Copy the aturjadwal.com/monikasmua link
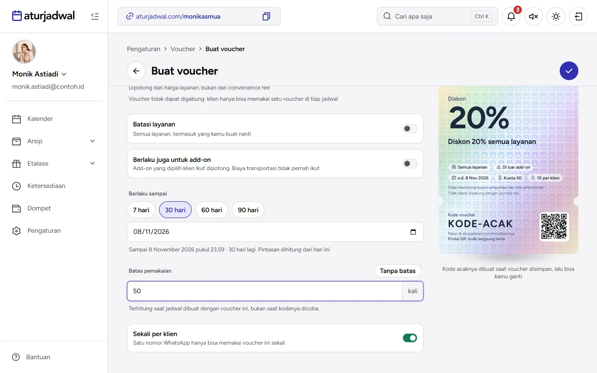597x373 pixels. (x=266, y=16)
